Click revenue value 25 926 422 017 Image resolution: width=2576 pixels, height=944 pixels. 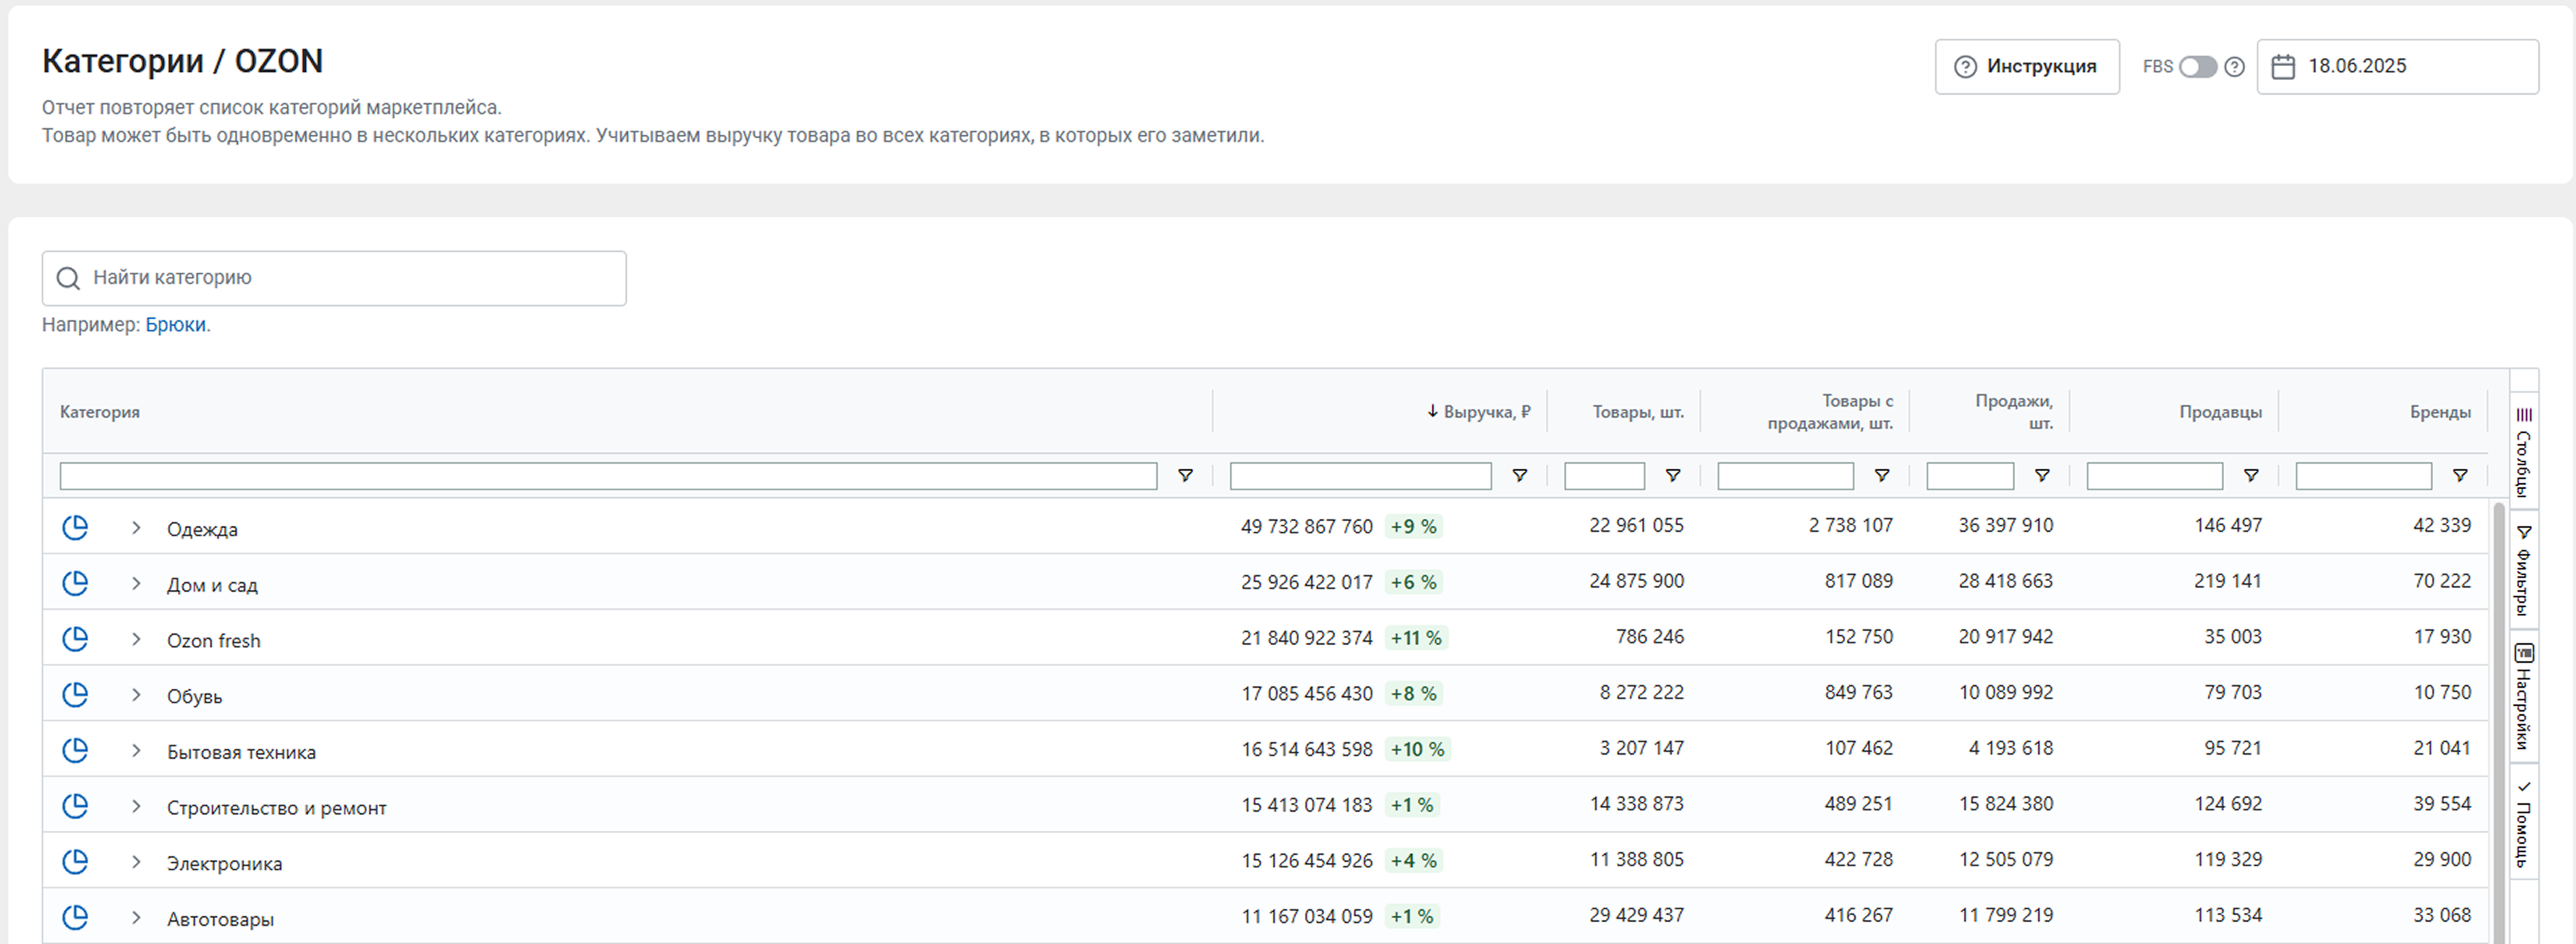(1306, 583)
